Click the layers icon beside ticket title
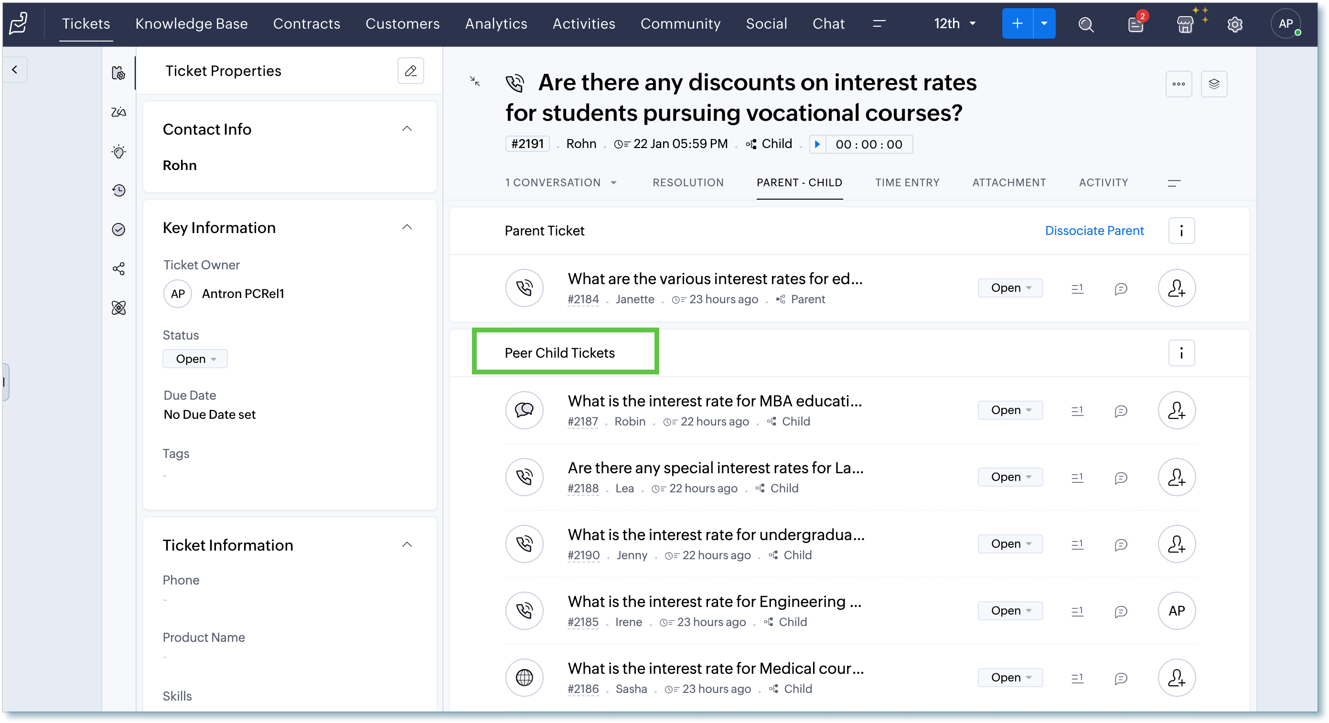1329x723 pixels. coord(1213,84)
